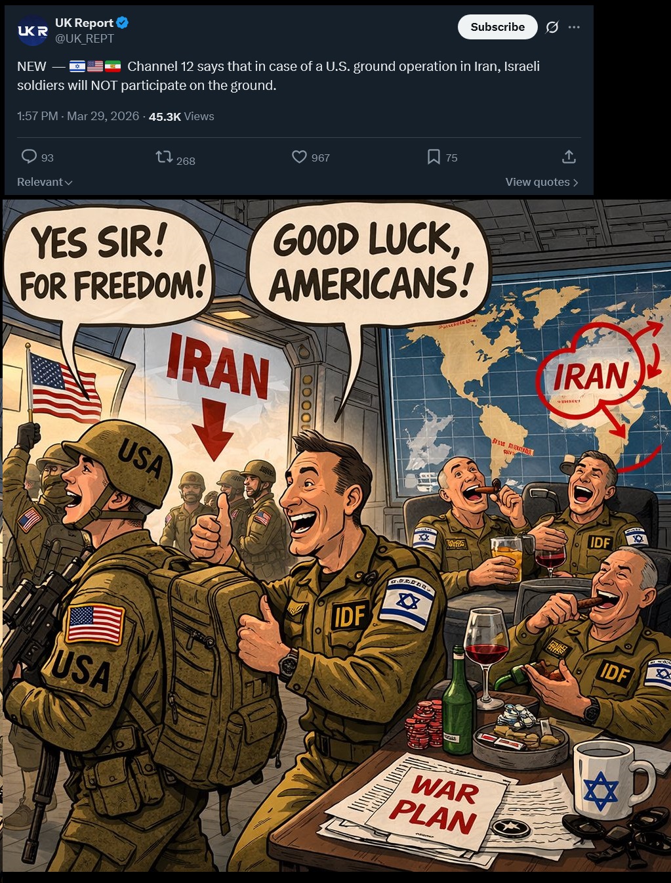The width and height of the screenshot is (671, 883).
Task: Click the 93 replies count
Action: [x=47, y=158]
